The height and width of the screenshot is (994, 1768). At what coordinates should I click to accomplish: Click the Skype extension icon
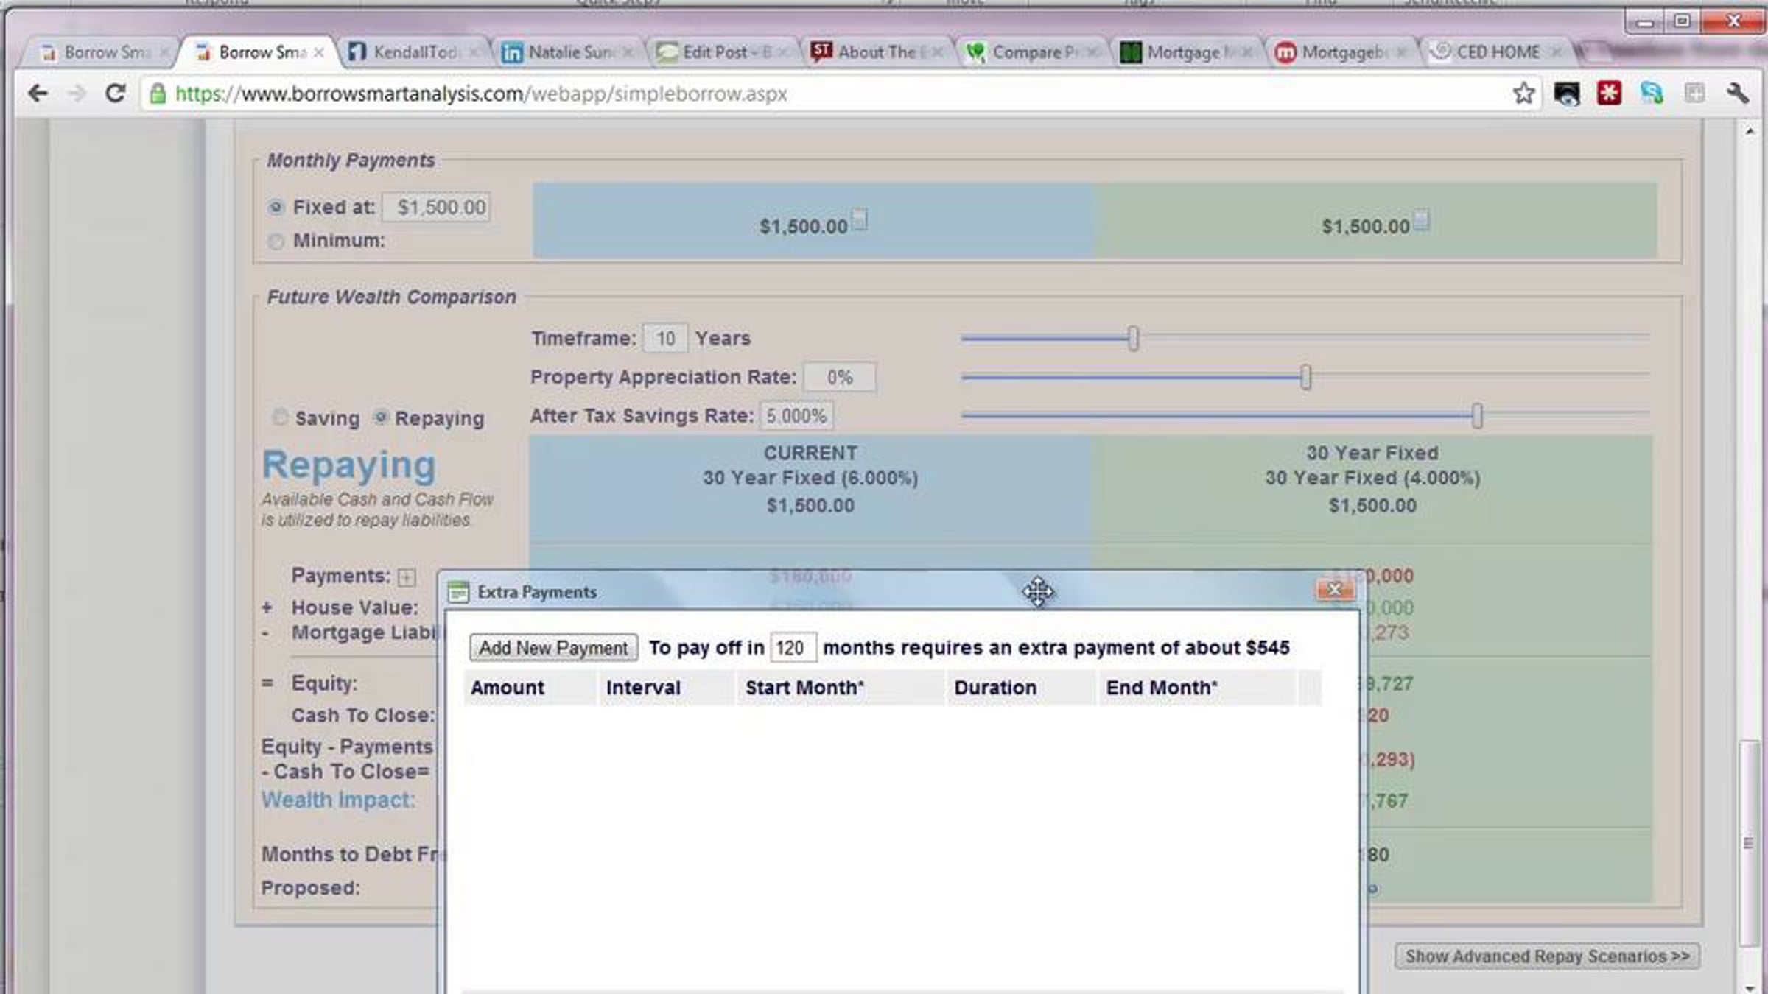click(x=1652, y=94)
